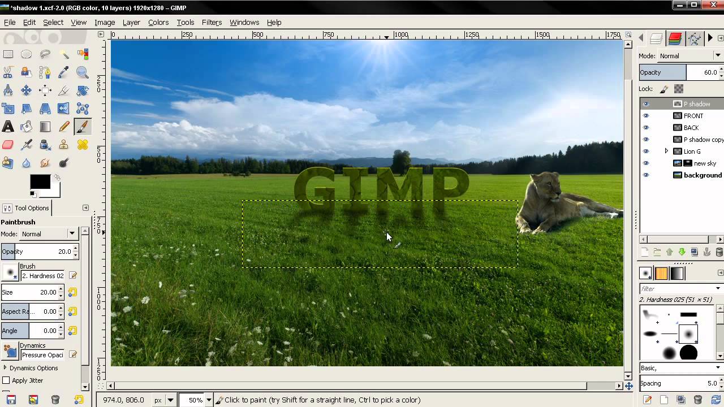
Task: Select the Free Select lasso tool
Action: click(45, 54)
